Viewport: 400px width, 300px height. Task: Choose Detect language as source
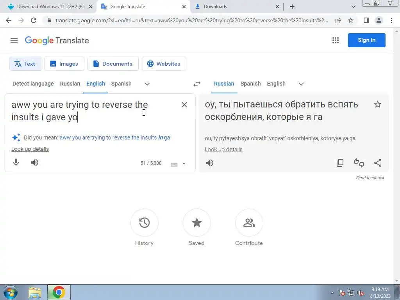[x=33, y=84]
